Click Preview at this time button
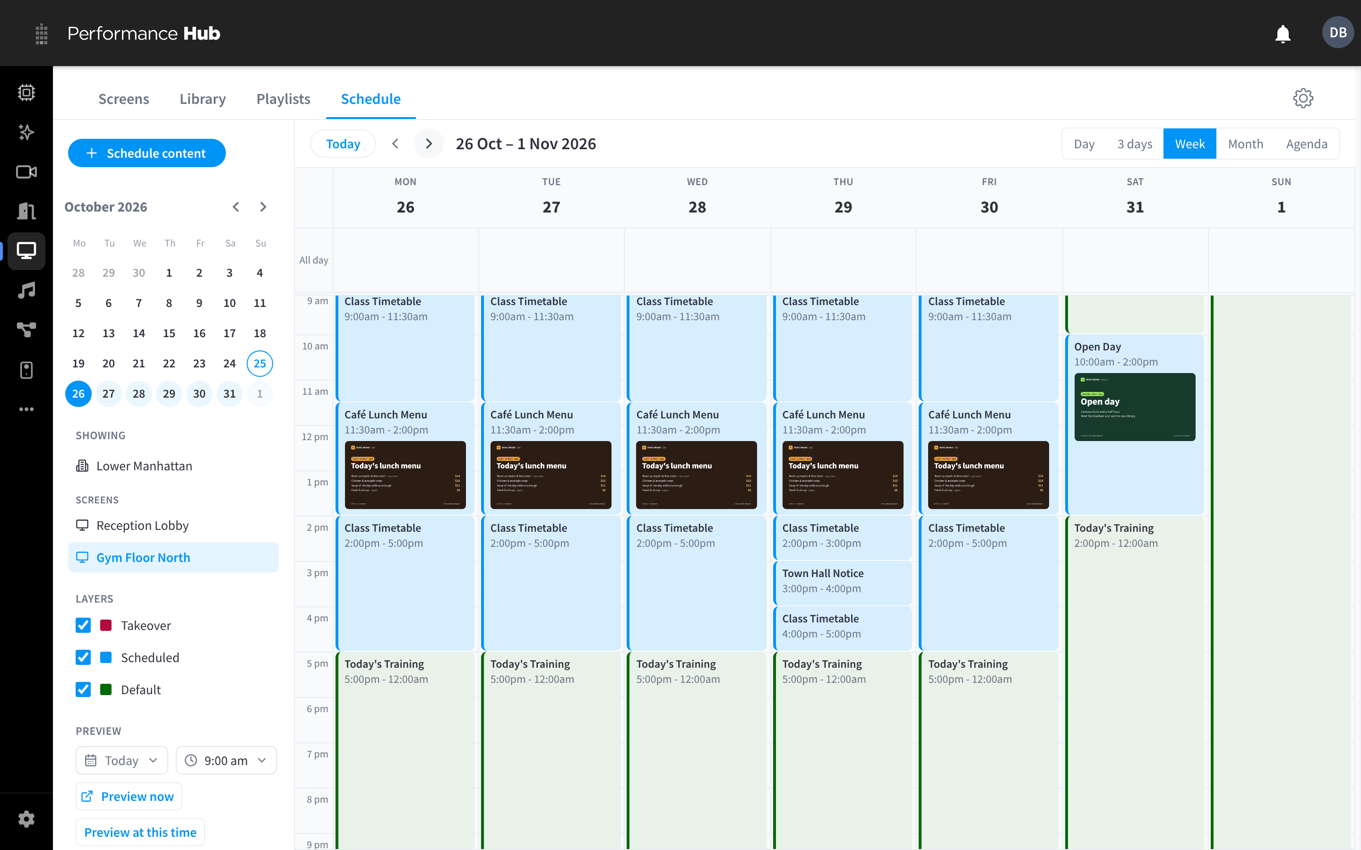 tap(140, 832)
